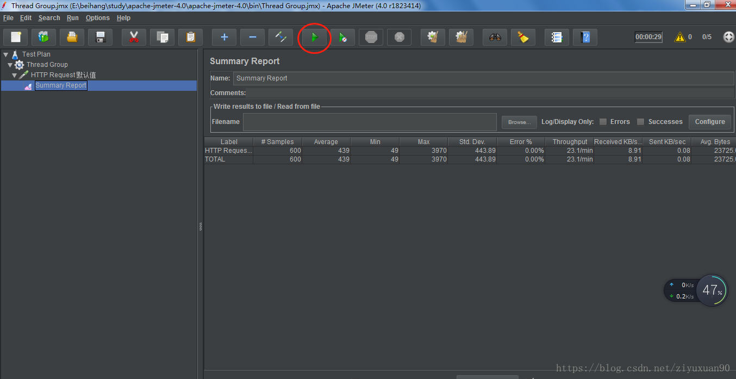
Task: Start test with no pauses icon
Action: (x=342, y=38)
